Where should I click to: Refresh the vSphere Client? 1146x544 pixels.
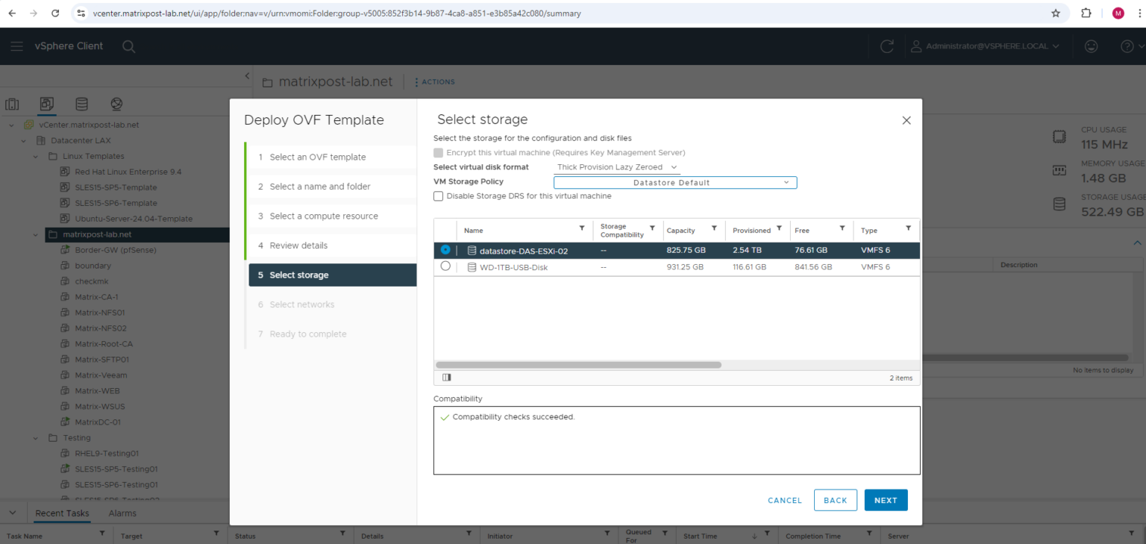pos(887,46)
